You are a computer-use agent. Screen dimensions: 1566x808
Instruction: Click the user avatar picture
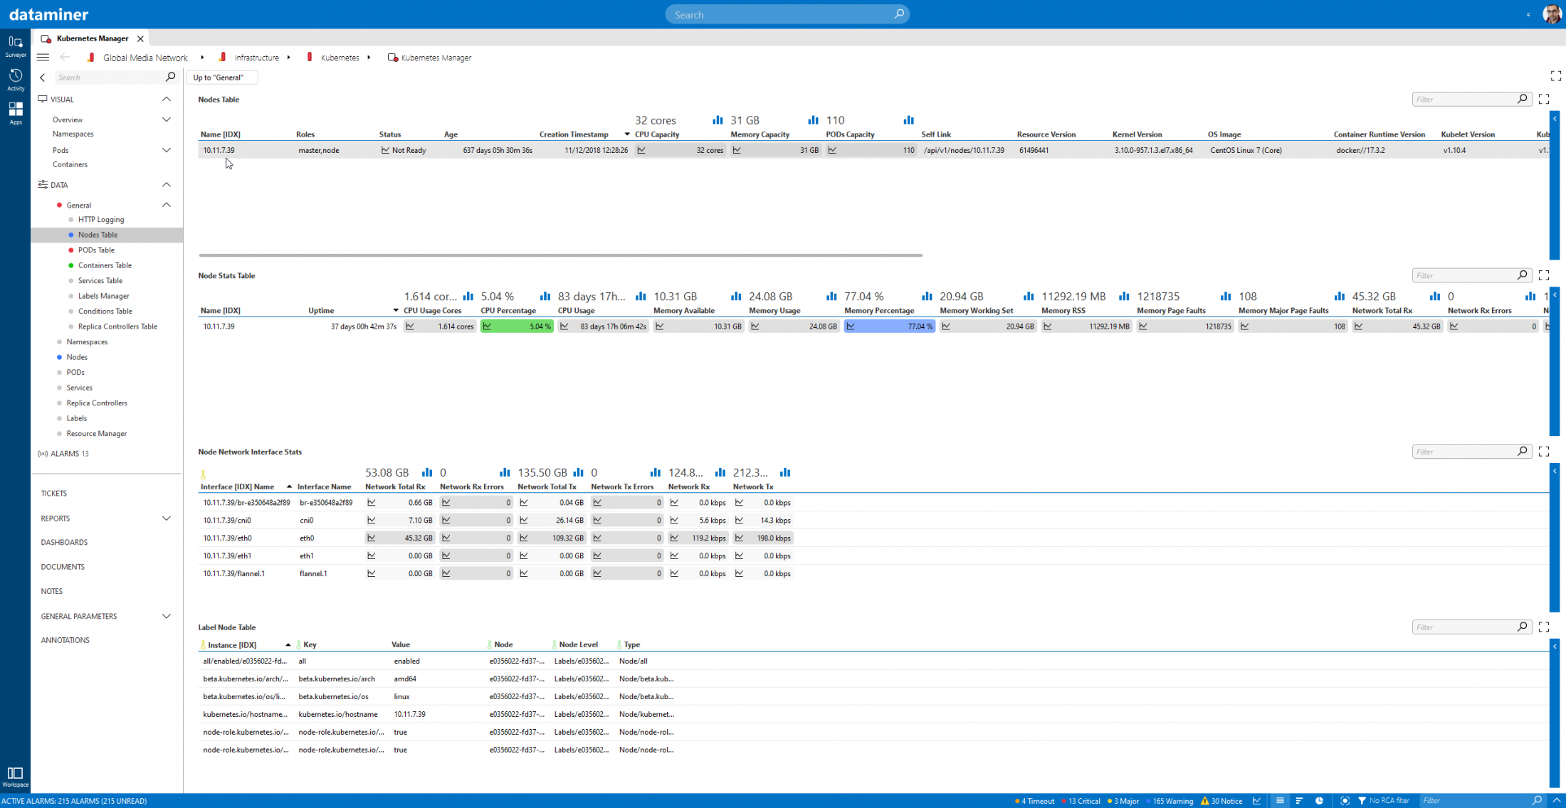tap(1552, 14)
